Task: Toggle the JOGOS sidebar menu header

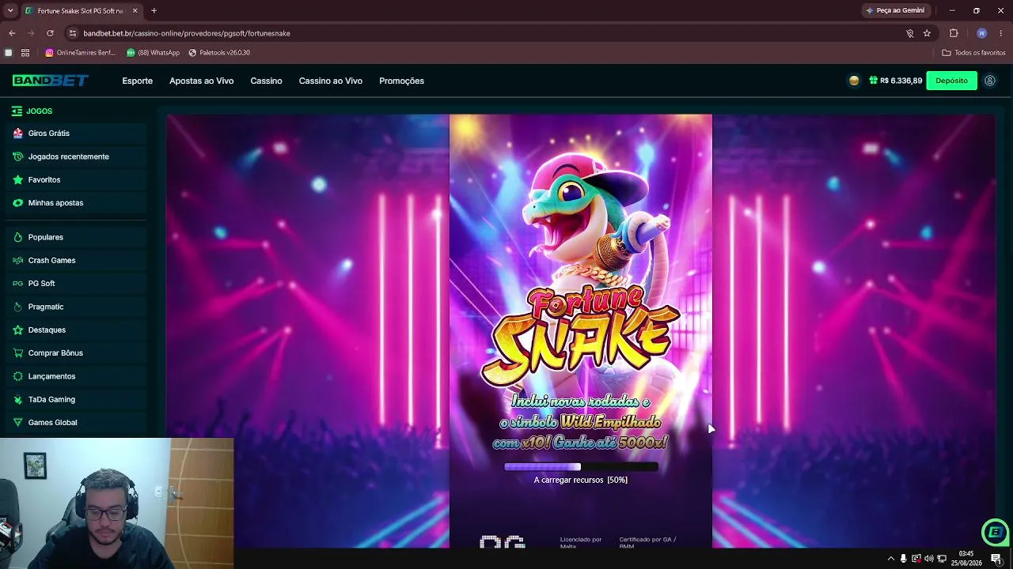Action: click(x=32, y=111)
